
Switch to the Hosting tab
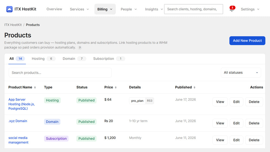43,59
